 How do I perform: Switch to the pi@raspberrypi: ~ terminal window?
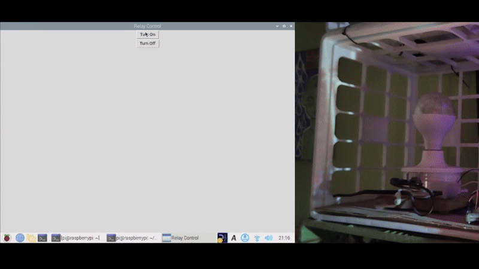tap(76, 237)
